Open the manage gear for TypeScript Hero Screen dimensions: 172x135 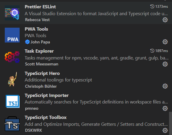click(165, 86)
